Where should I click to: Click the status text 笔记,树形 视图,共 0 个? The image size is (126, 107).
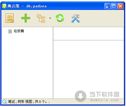coord(29,102)
